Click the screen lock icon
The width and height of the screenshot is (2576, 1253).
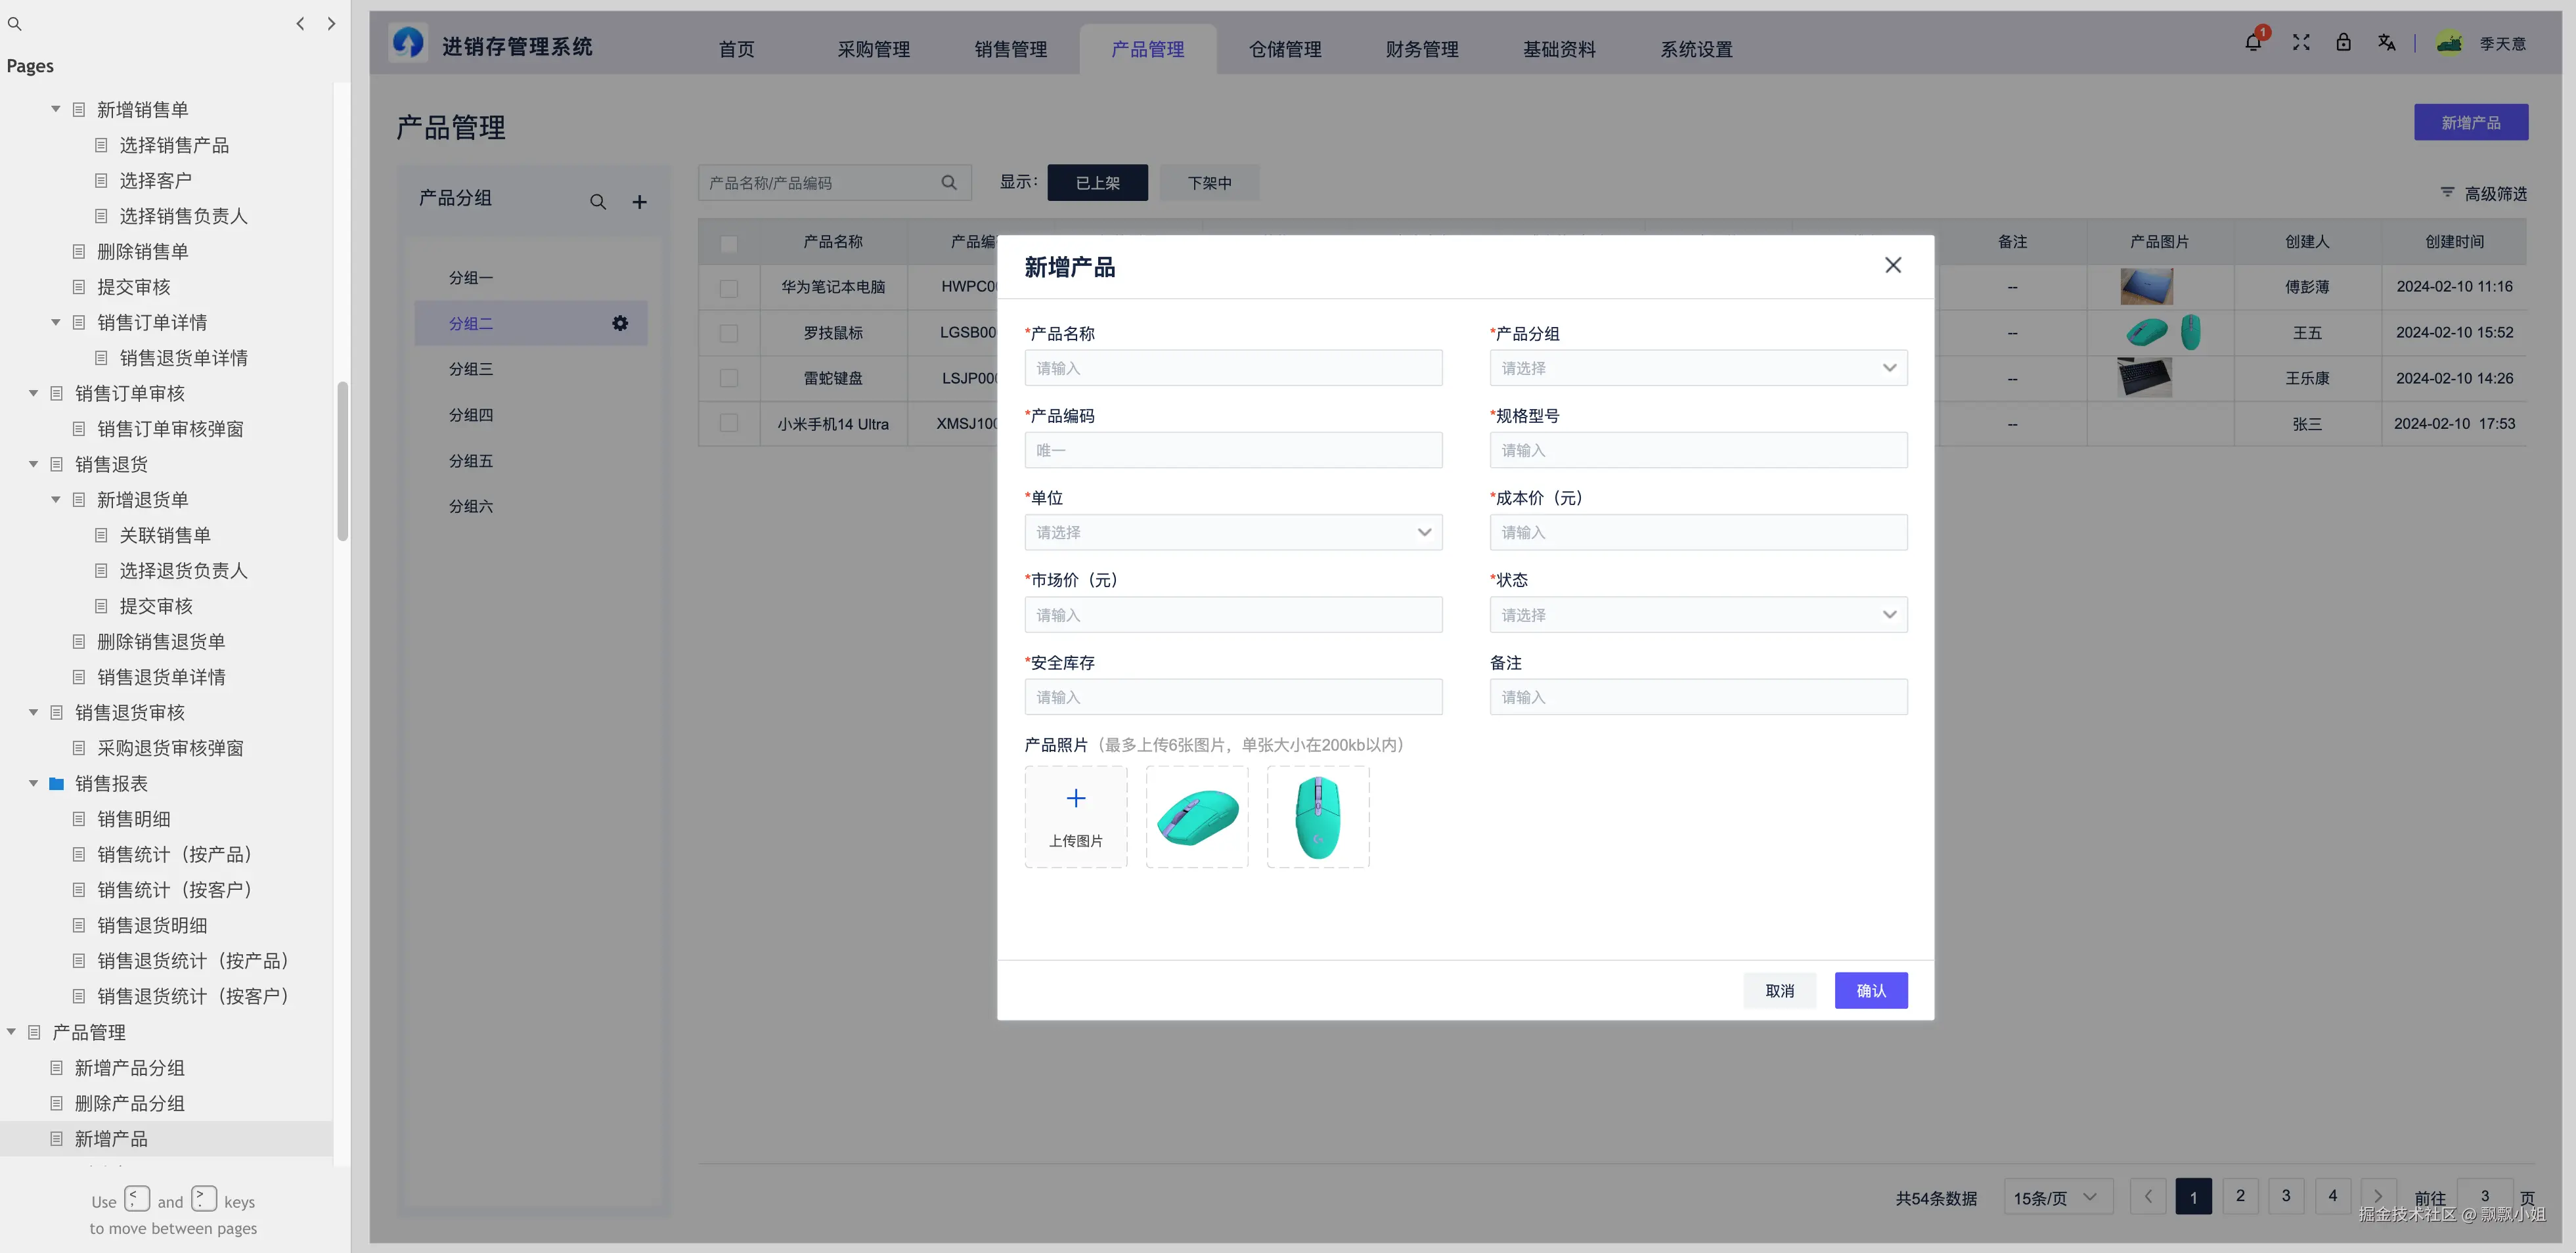coord(2344,42)
